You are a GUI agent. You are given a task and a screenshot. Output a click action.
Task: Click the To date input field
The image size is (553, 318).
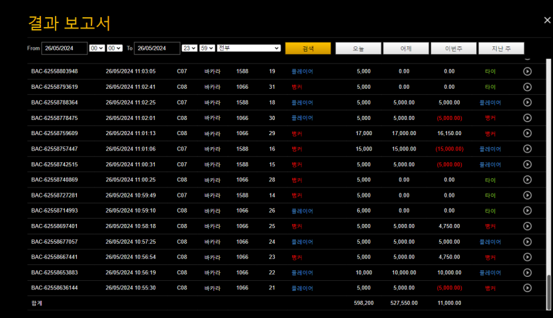point(157,48)
